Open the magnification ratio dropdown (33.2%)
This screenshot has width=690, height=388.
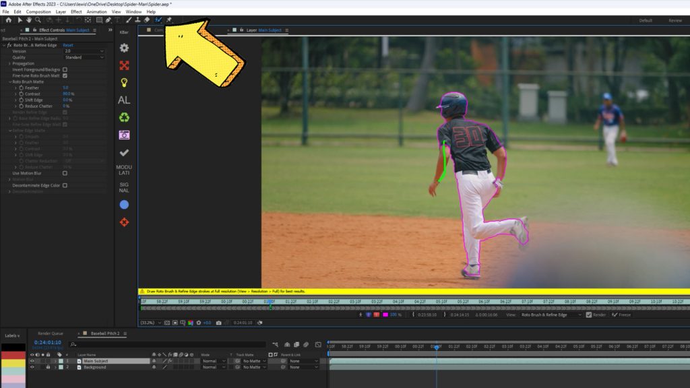150,323
